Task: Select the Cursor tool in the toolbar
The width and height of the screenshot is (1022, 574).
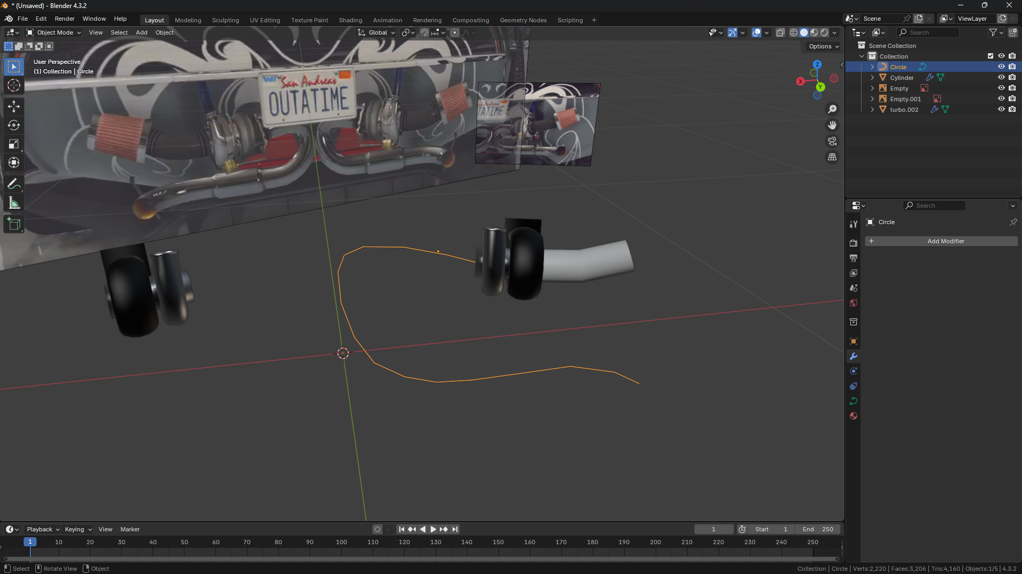Action: point(14,85)
